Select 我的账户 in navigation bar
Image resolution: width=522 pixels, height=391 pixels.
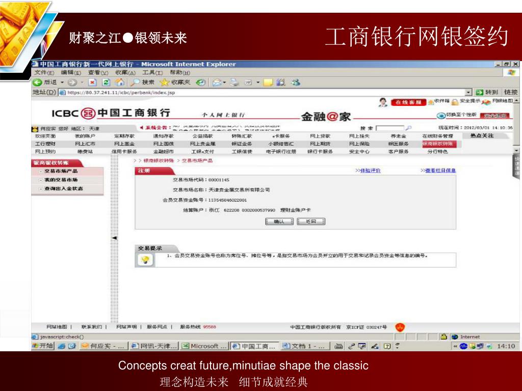point(85,136)
